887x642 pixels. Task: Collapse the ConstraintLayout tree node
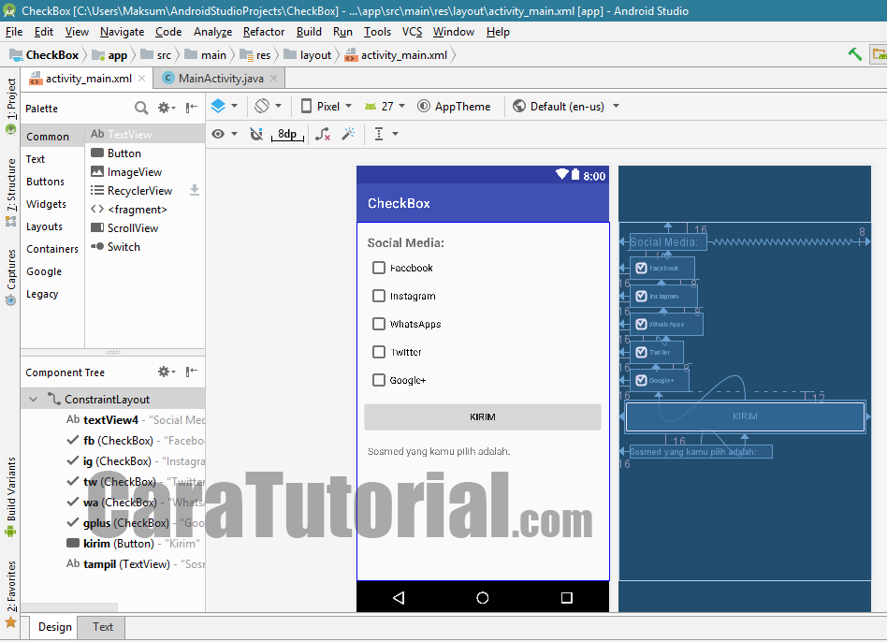(34, 400)
